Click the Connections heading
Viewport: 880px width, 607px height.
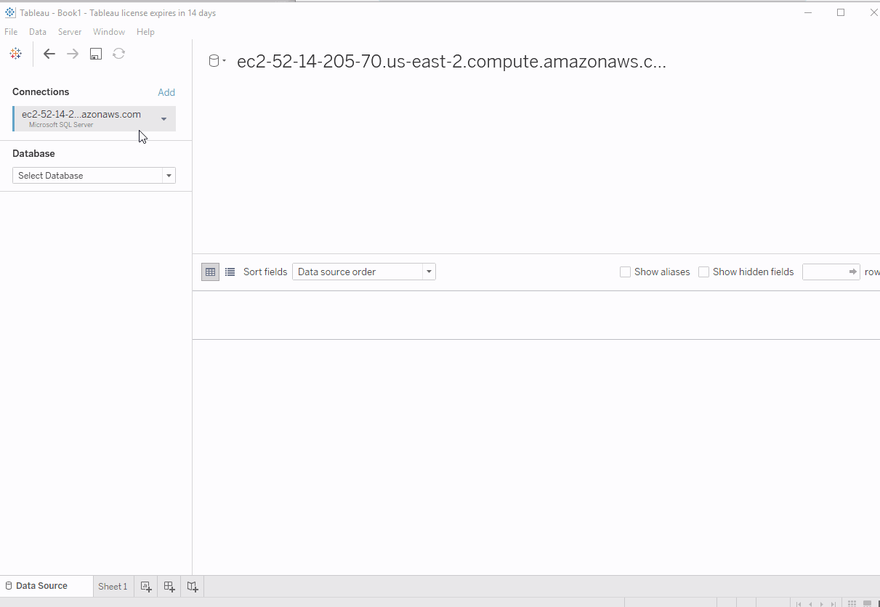(41, 91)
